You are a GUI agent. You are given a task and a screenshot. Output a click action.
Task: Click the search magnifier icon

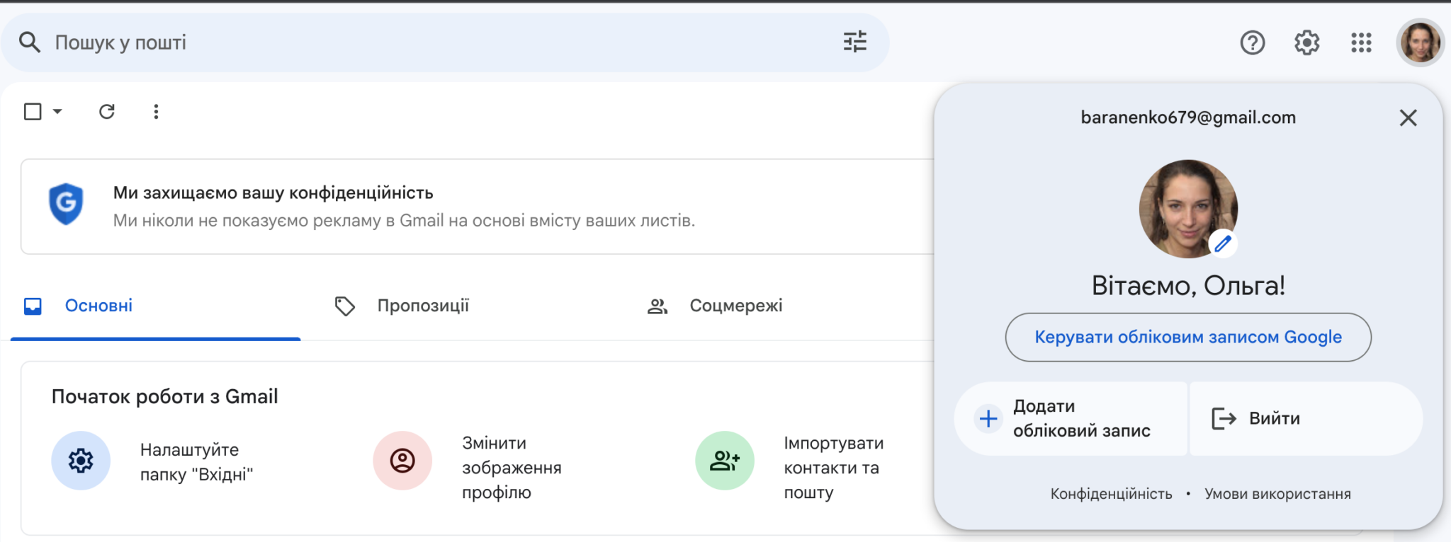pyautogui.click(x=29, y=42)
